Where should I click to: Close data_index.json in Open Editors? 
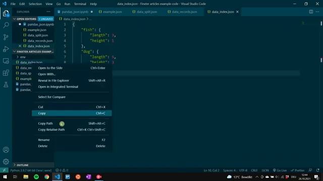coord(20,46)
